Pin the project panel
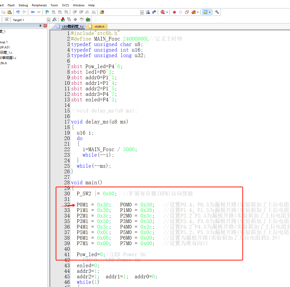The height and width of the screenshot is (287, 290). click(x=40, y=26)
